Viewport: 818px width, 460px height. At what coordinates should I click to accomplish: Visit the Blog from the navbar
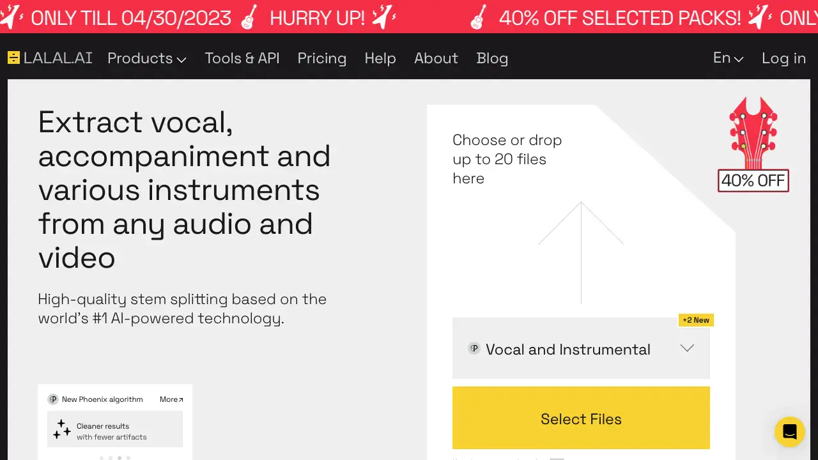click(492, 59)
